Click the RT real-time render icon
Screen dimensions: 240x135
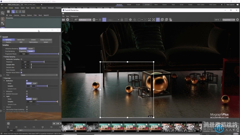click(x=76, y=20)
